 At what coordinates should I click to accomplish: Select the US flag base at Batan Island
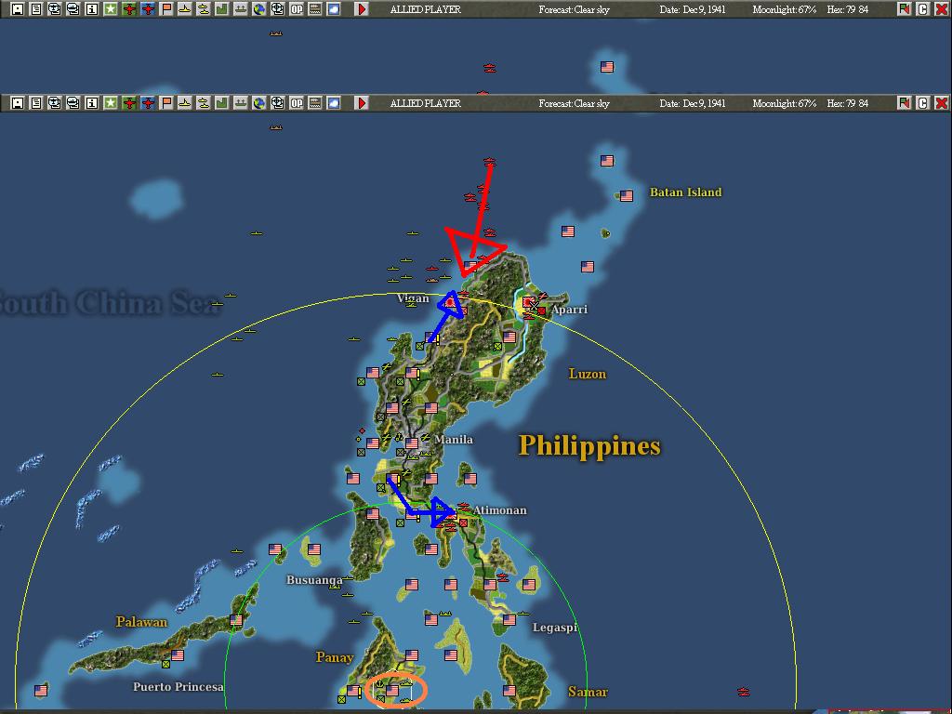click(x=626, y=195)
